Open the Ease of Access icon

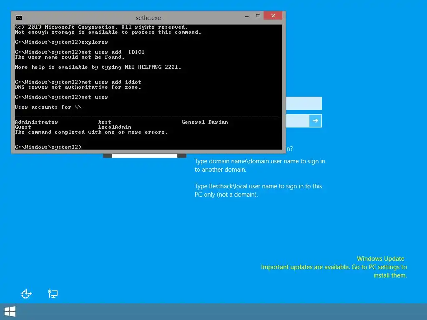point(26,294)
